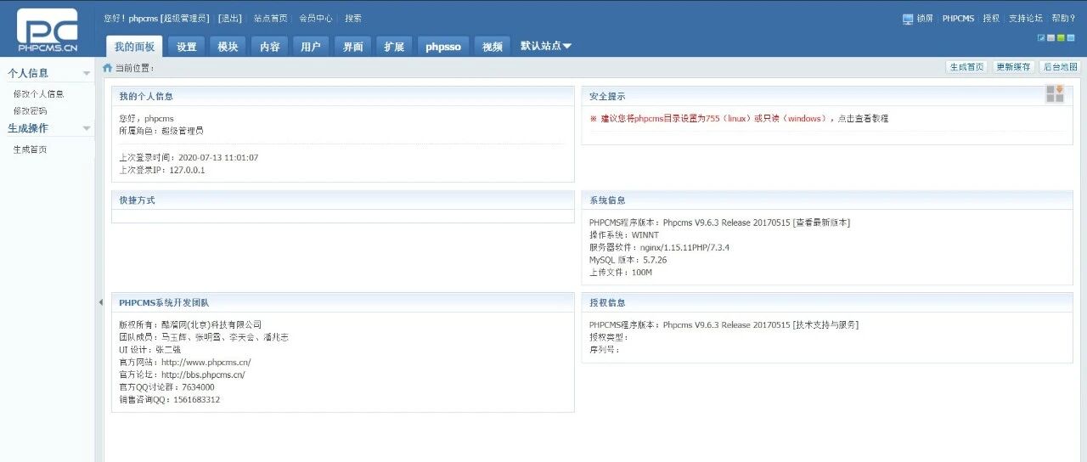Image resolution: width=1087 pixels, height=462 pixels.
Task: Select 生成首页 under 生成操作 sidebar
Action: [30, 149]
